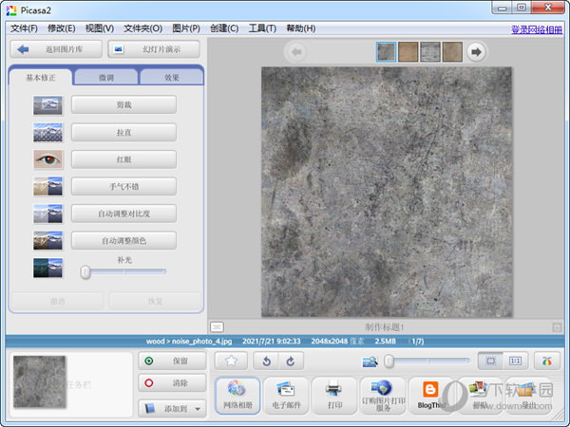Image resolution: width=570 pixels, height=427 pixels.
Task: Click the 登录网络相册 link
Action: pyautogui.click(x=537, y=29)
